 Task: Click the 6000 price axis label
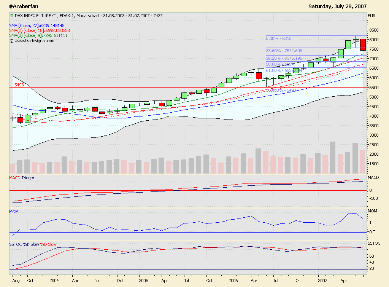[374, 78]
